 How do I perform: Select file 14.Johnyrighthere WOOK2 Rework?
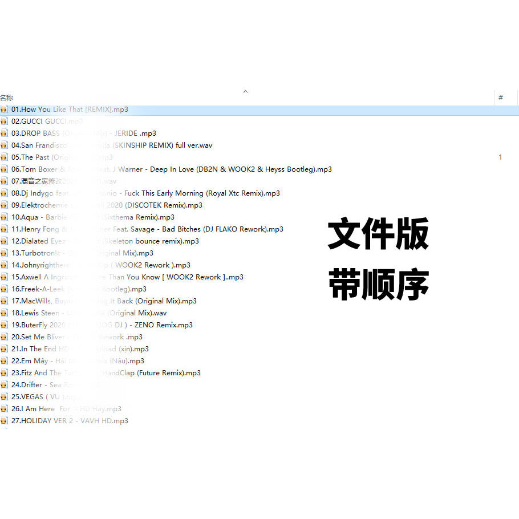click(x=101, y=265)
